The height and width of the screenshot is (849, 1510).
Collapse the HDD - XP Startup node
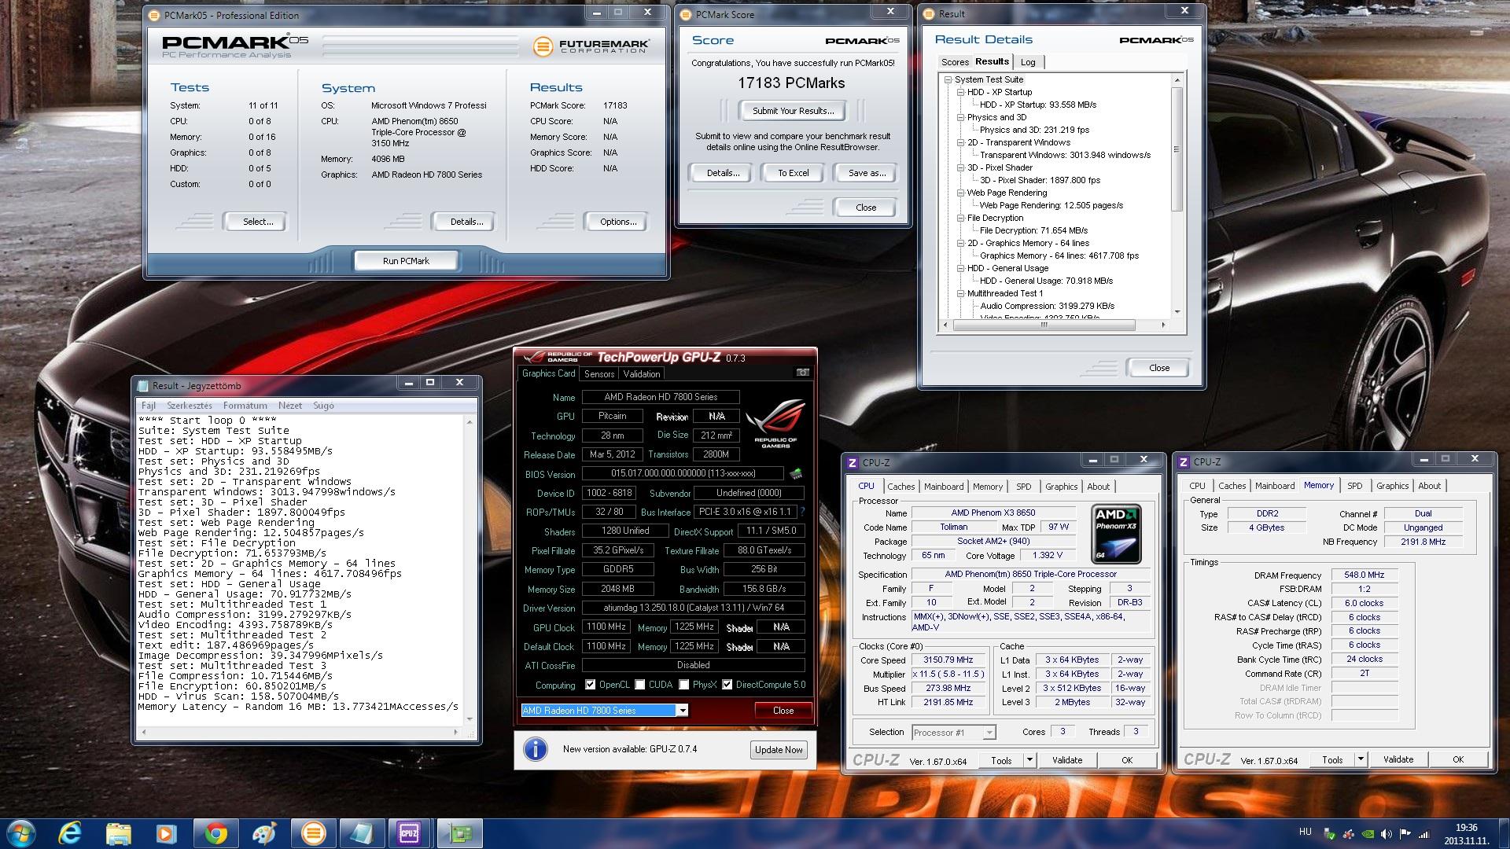pos(961,92)
